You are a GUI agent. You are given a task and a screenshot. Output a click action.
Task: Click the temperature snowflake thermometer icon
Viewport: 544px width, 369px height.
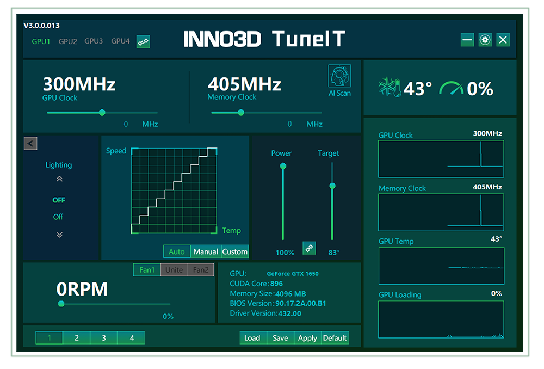pyautogui.click(x=390, y=87)
